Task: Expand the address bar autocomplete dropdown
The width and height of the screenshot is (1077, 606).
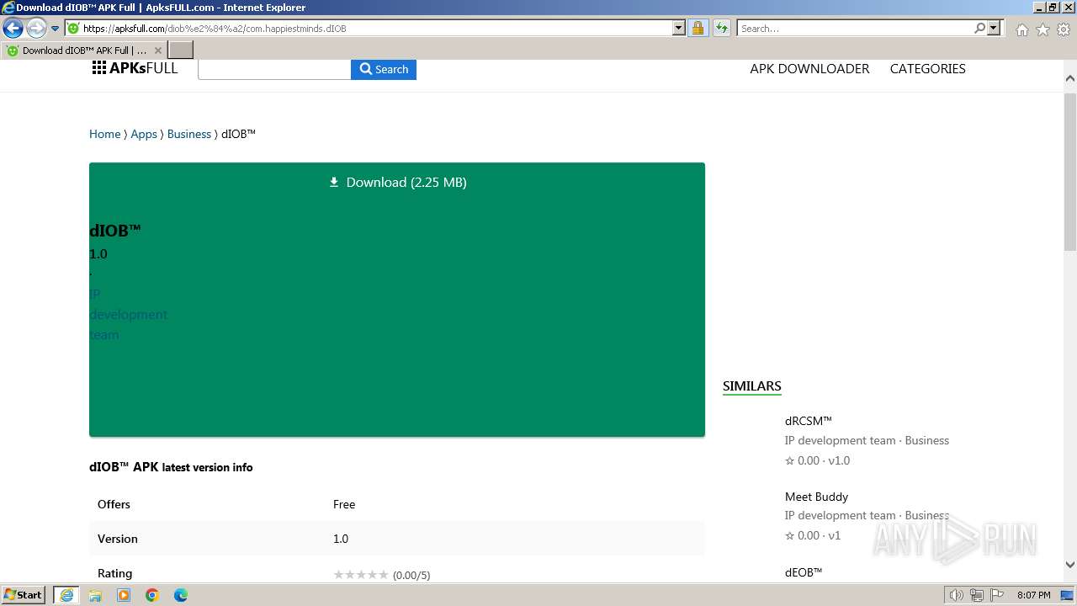Action: point(679,29)
